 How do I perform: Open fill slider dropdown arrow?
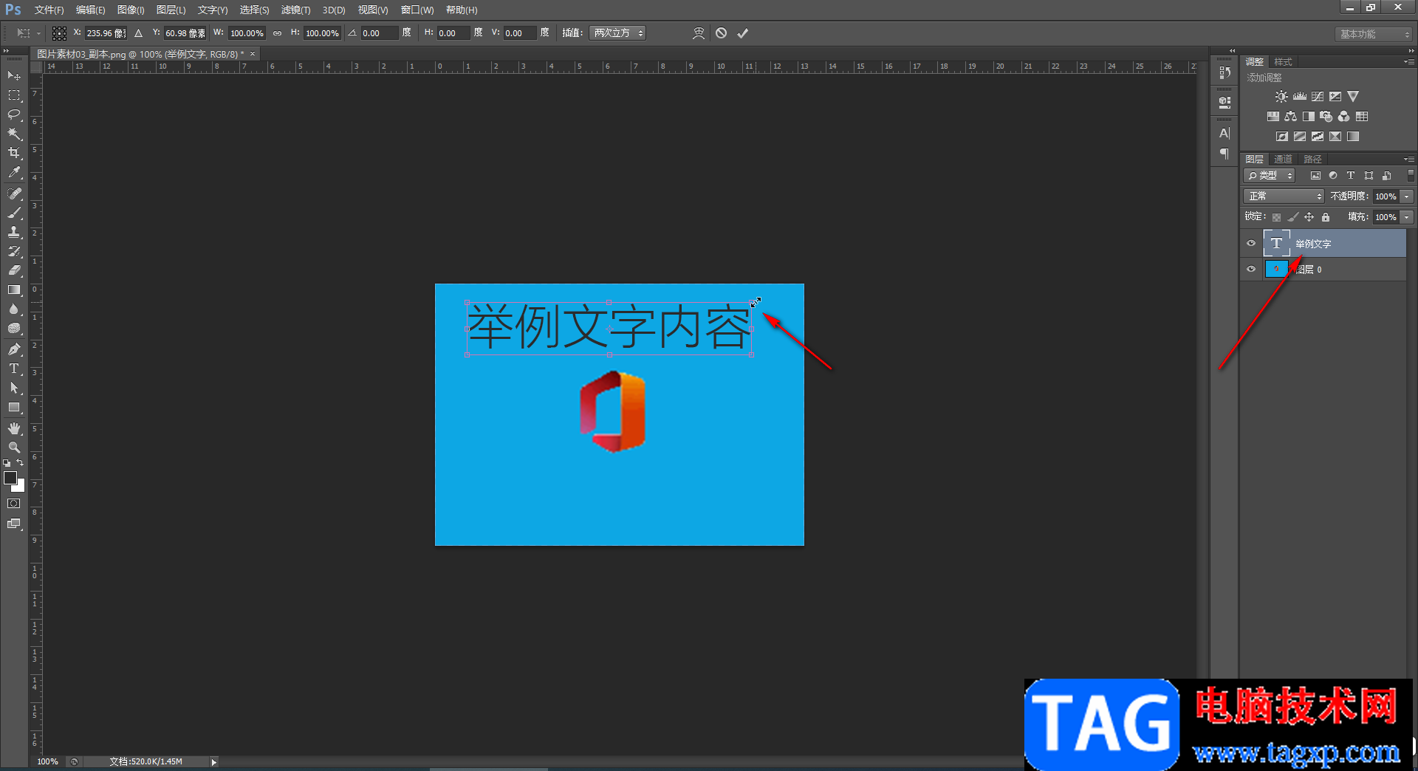click(1407, 217)
